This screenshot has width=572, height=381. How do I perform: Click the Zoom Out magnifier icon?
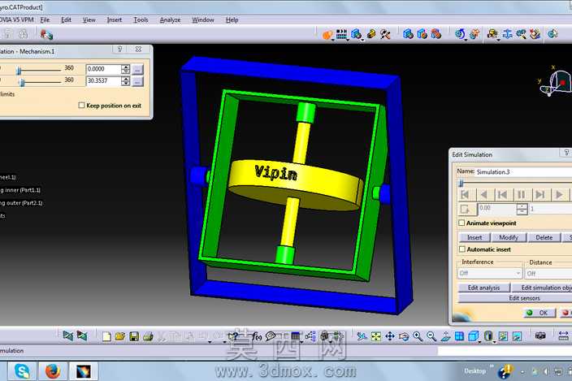[x=431, y=336]
